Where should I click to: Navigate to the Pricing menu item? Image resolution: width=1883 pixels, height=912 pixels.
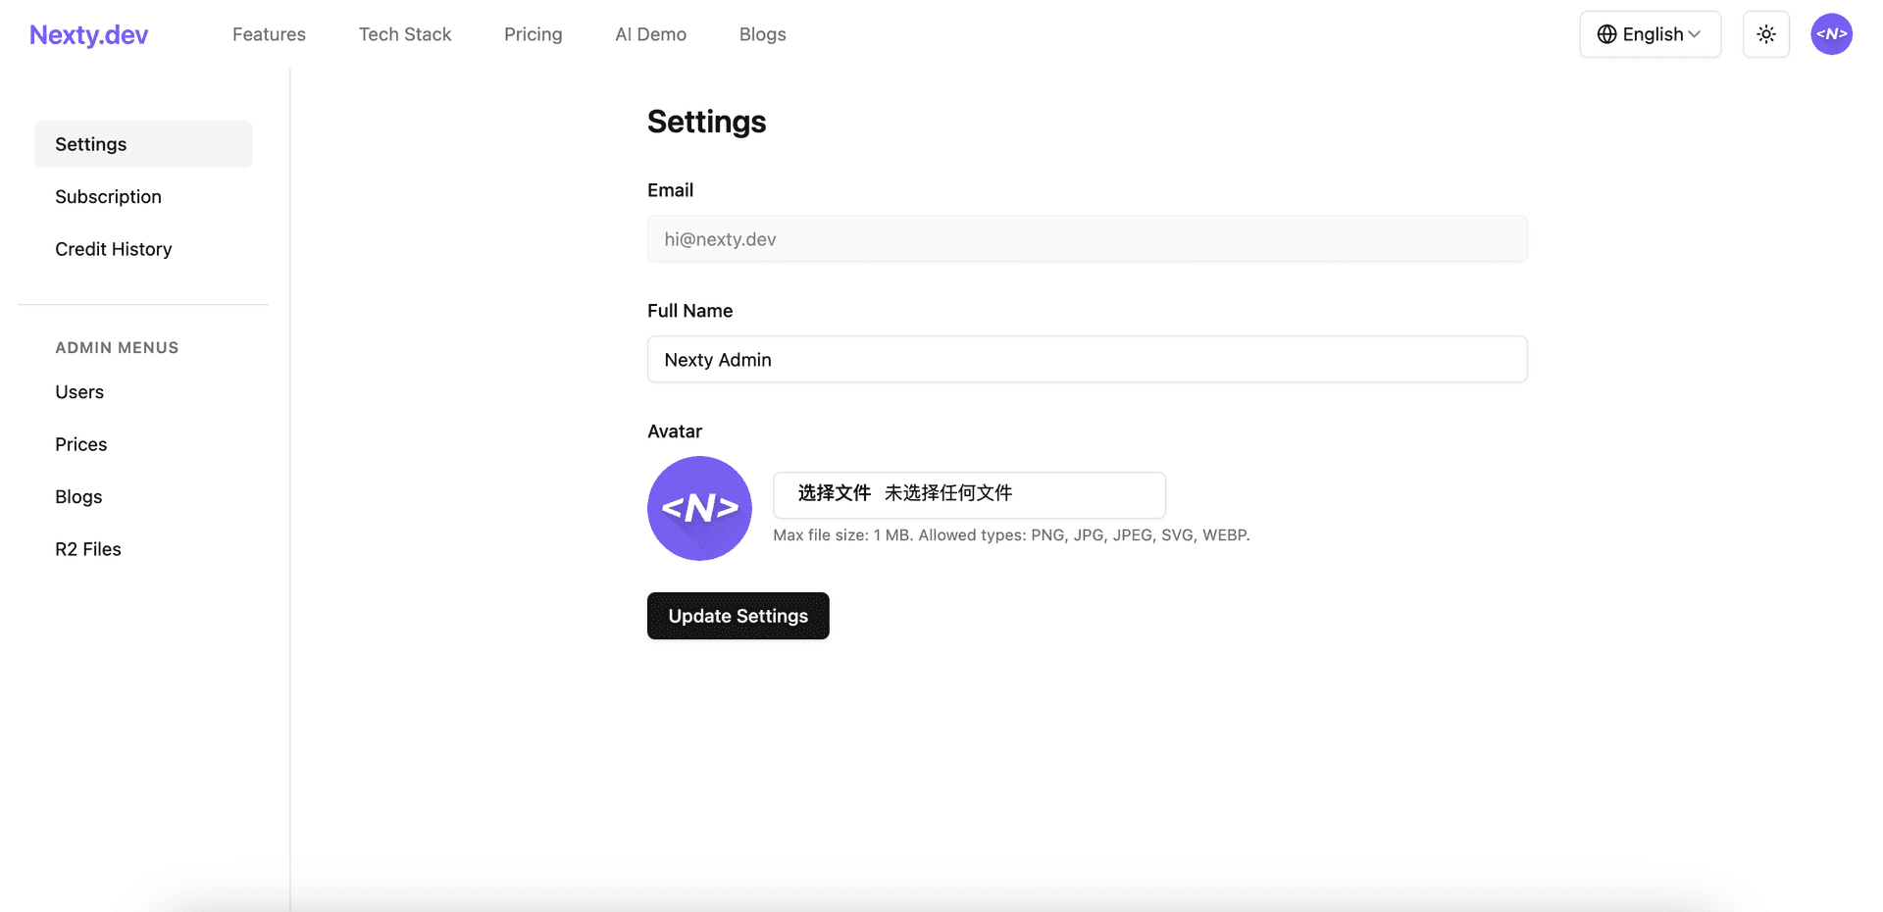[x=533, y=34]
